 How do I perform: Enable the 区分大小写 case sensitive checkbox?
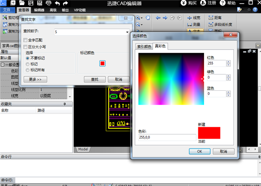click(25, 47)
